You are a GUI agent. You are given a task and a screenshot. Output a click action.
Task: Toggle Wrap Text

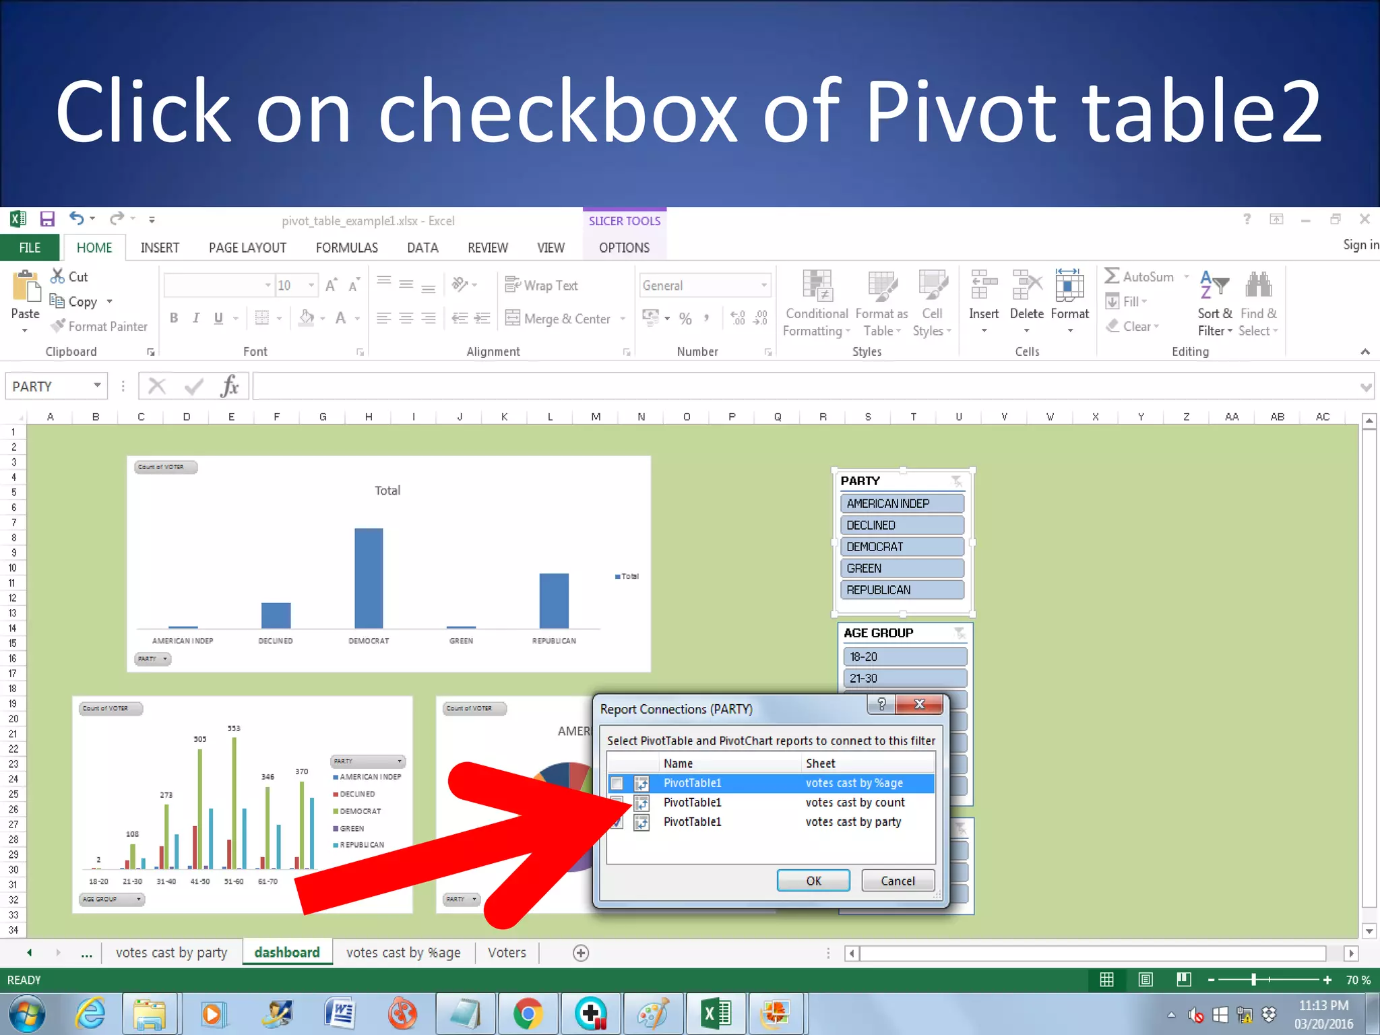click(542, 286)
